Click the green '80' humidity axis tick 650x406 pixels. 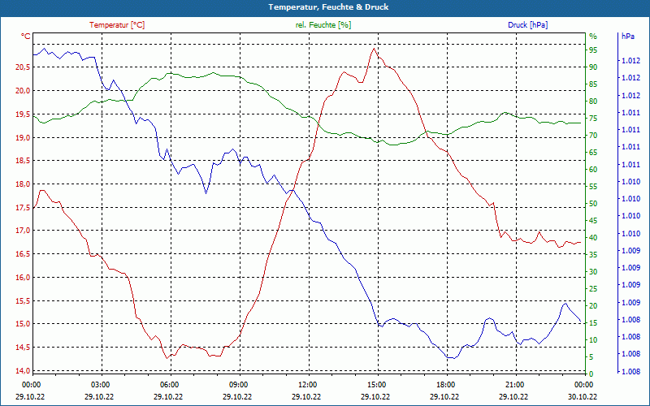(593, 101)
